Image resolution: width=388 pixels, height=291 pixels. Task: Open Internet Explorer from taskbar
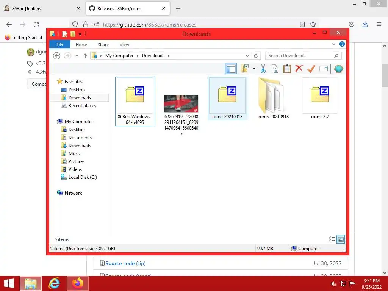click(x=54, y=283)
